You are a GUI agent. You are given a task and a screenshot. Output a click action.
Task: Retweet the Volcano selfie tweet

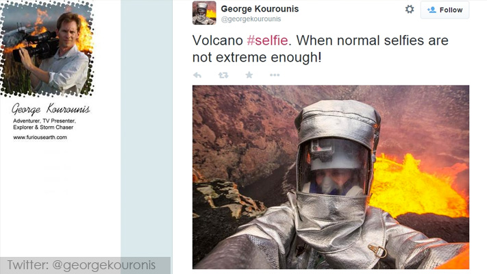click(x=223, y=75)
